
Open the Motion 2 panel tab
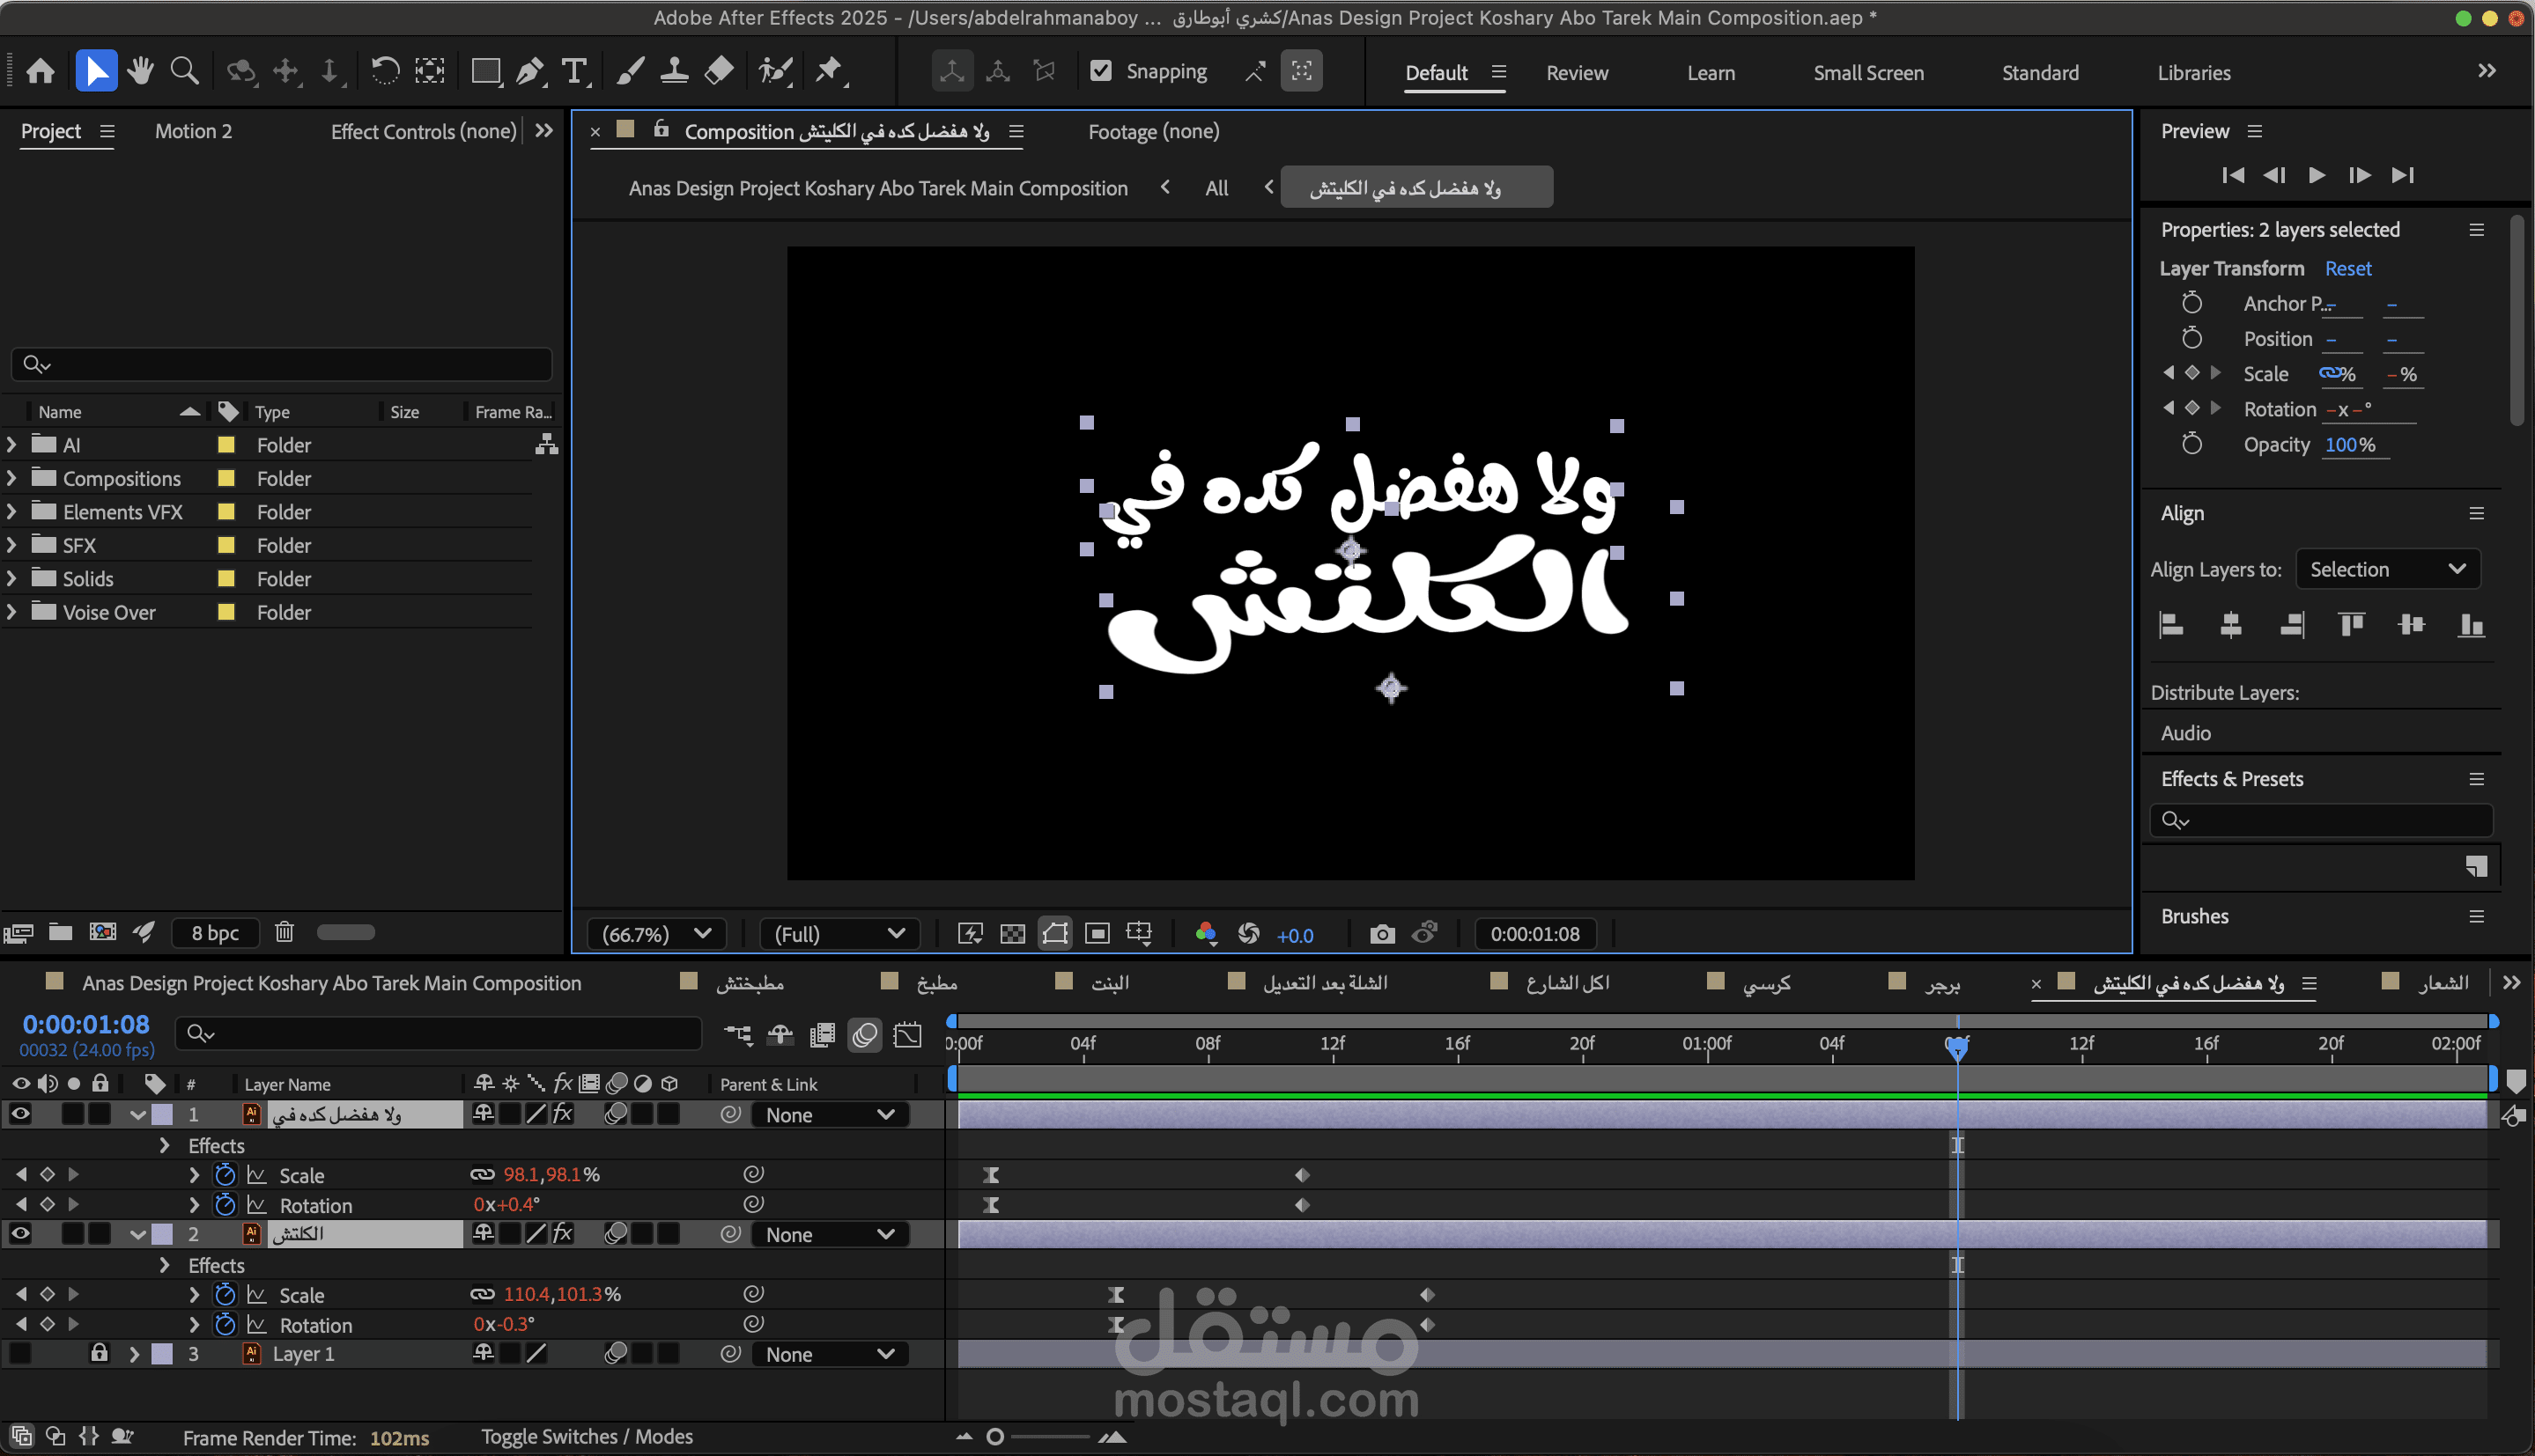pyautogui.click(x=193, y=131)
